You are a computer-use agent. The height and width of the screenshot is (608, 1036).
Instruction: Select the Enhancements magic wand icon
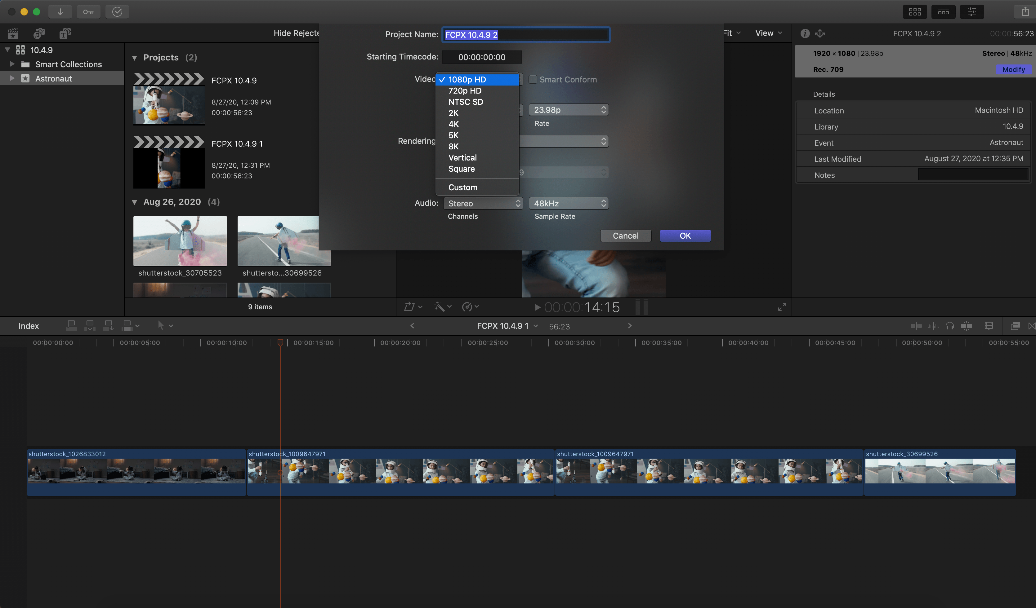tap(440, 306)
